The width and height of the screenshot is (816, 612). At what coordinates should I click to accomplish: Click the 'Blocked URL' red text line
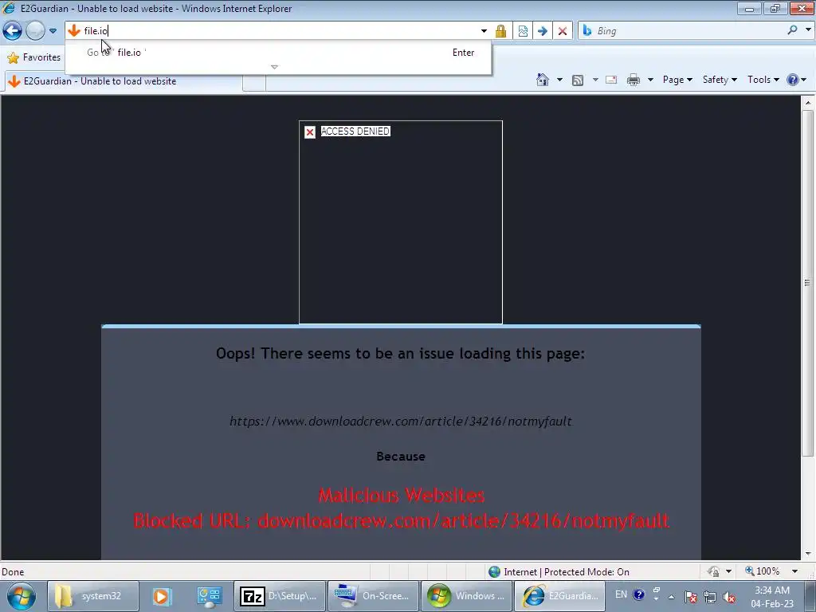click(x=402, y=520)
